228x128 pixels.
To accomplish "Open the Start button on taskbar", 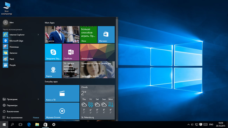I will pos(4,125).
